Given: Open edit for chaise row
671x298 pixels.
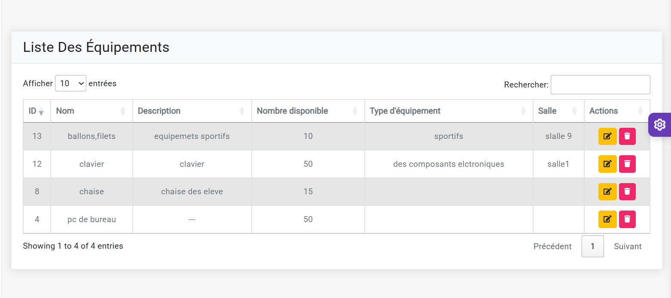Looking at the screenshot, I should tap(607, 192).
